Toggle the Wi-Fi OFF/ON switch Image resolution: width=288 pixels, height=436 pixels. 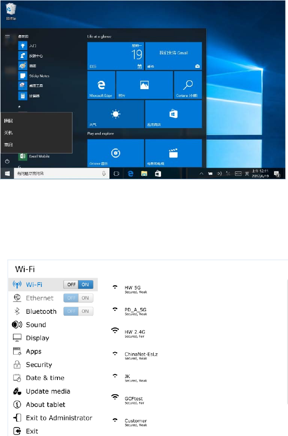click(x=78, y=284)
